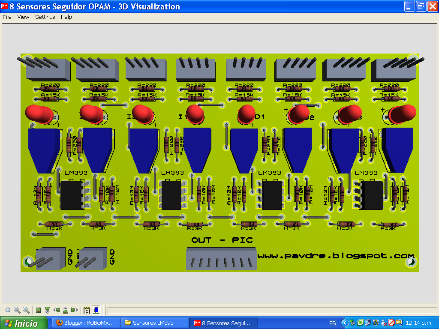Open the Help menu
Screen dimensions: 439x329
[66, 17]
